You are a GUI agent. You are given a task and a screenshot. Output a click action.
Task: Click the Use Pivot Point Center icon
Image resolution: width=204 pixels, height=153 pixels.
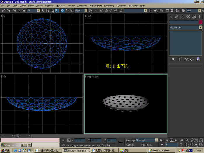[x=90, y=10]
